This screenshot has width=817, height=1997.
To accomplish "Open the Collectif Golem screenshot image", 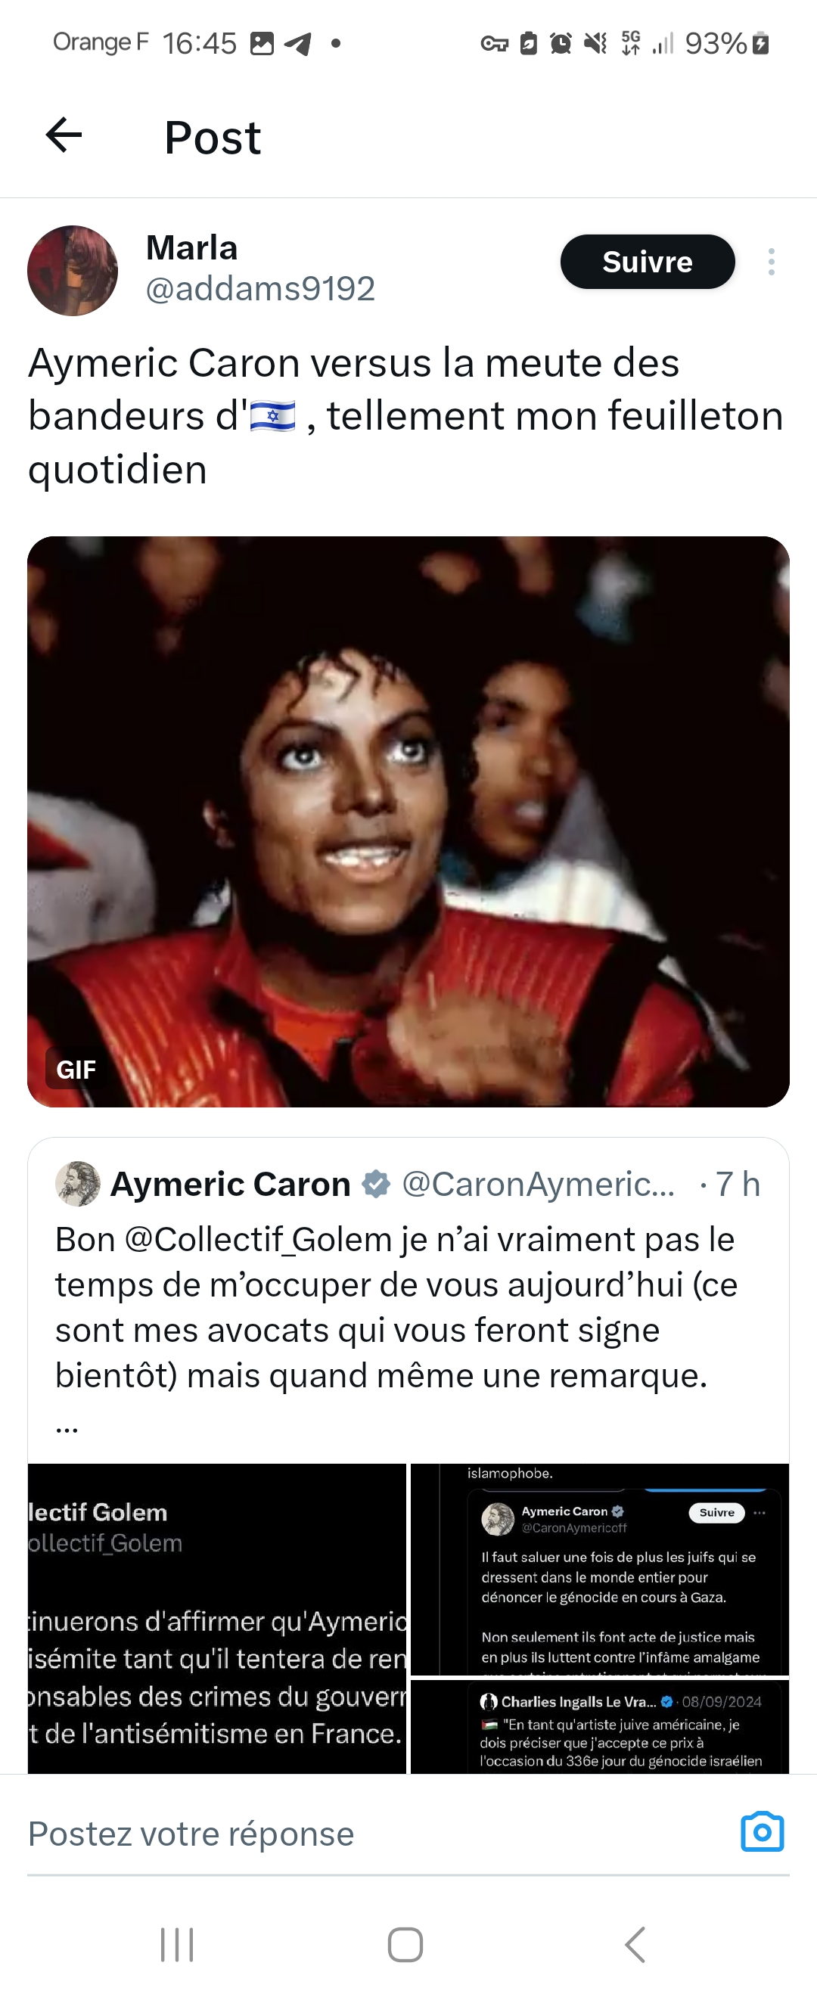I will tap(217, 1618).
